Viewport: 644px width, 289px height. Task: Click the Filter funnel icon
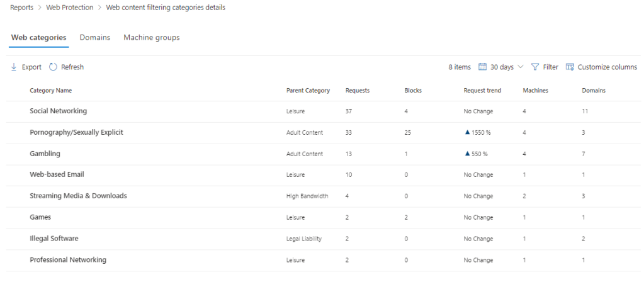(535, 67)
